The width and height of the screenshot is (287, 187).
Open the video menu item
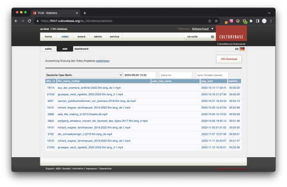click(65, 37)
